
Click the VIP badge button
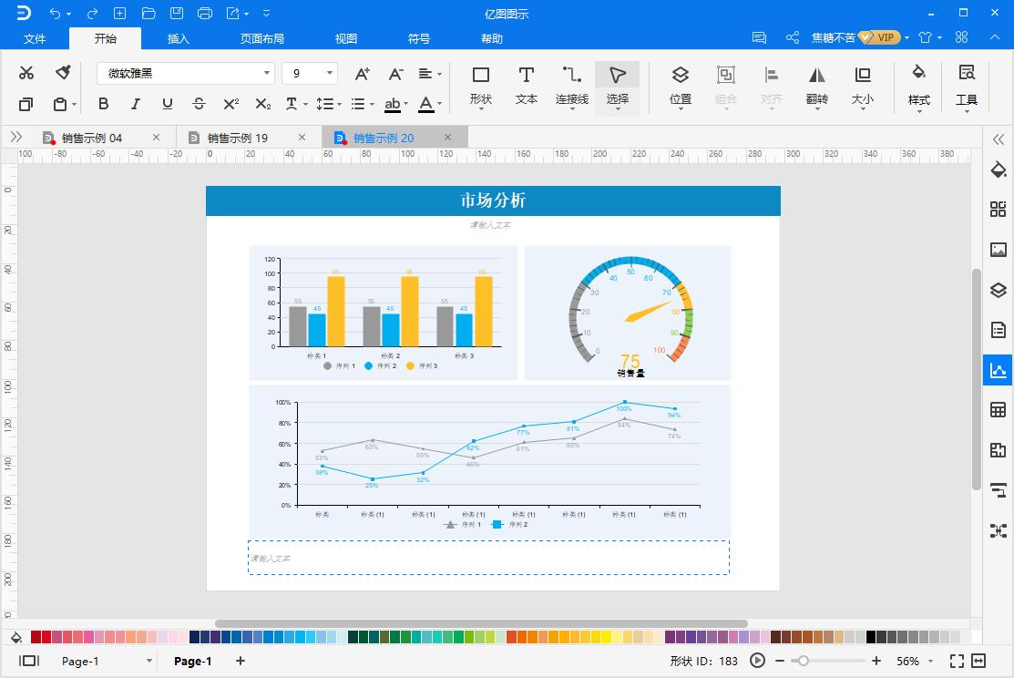point(879,37)
